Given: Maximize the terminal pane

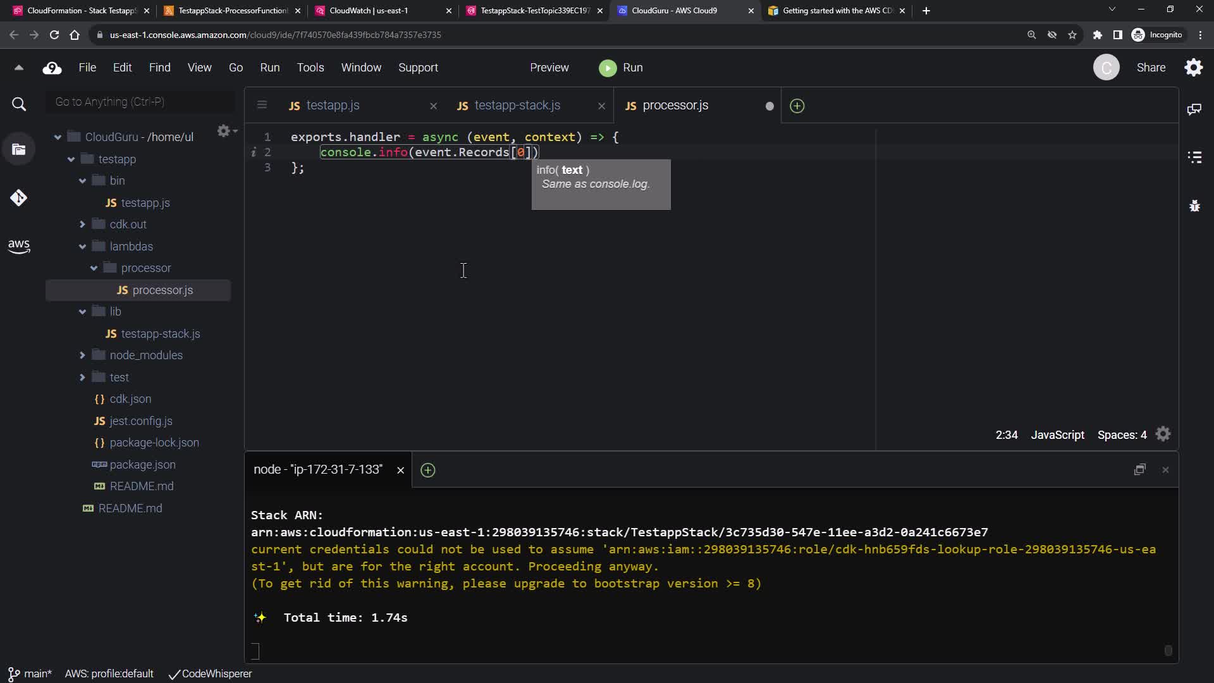Looking at the screenshot, I should 1139,470.
